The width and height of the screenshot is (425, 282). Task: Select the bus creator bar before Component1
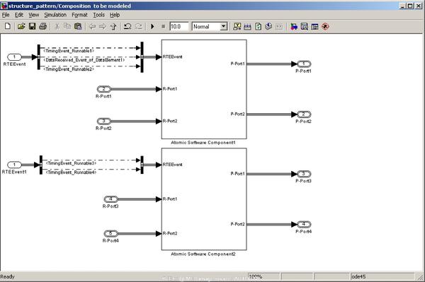click(142, 57)
